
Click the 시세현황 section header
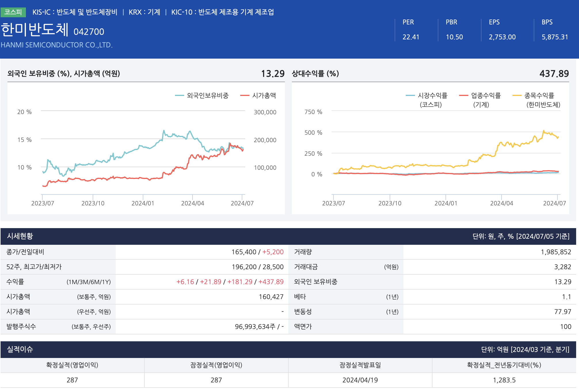(x=20, y=236)
